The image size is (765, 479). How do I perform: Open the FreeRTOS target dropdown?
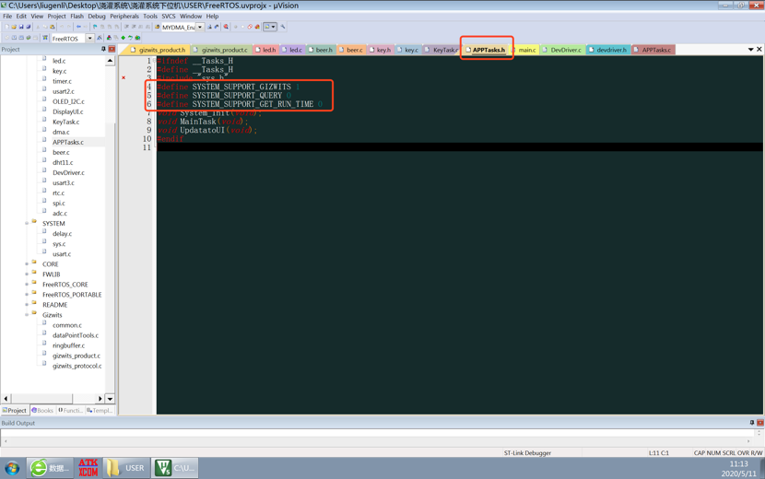click(89, 38)
